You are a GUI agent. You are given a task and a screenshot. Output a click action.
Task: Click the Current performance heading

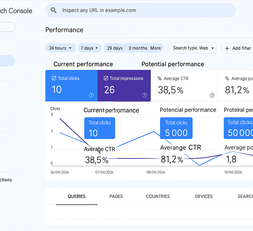[83, 64]
